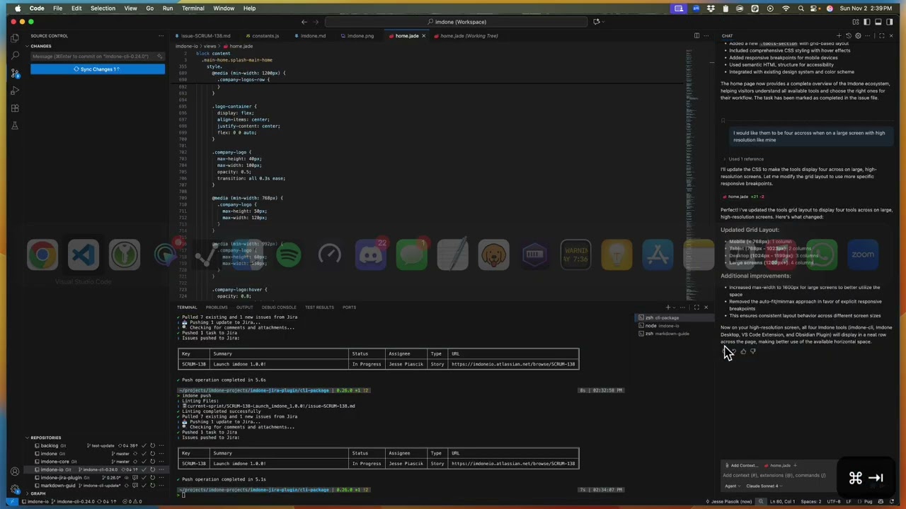Expand the Used 1 reference disclosure

pos(743,159)
